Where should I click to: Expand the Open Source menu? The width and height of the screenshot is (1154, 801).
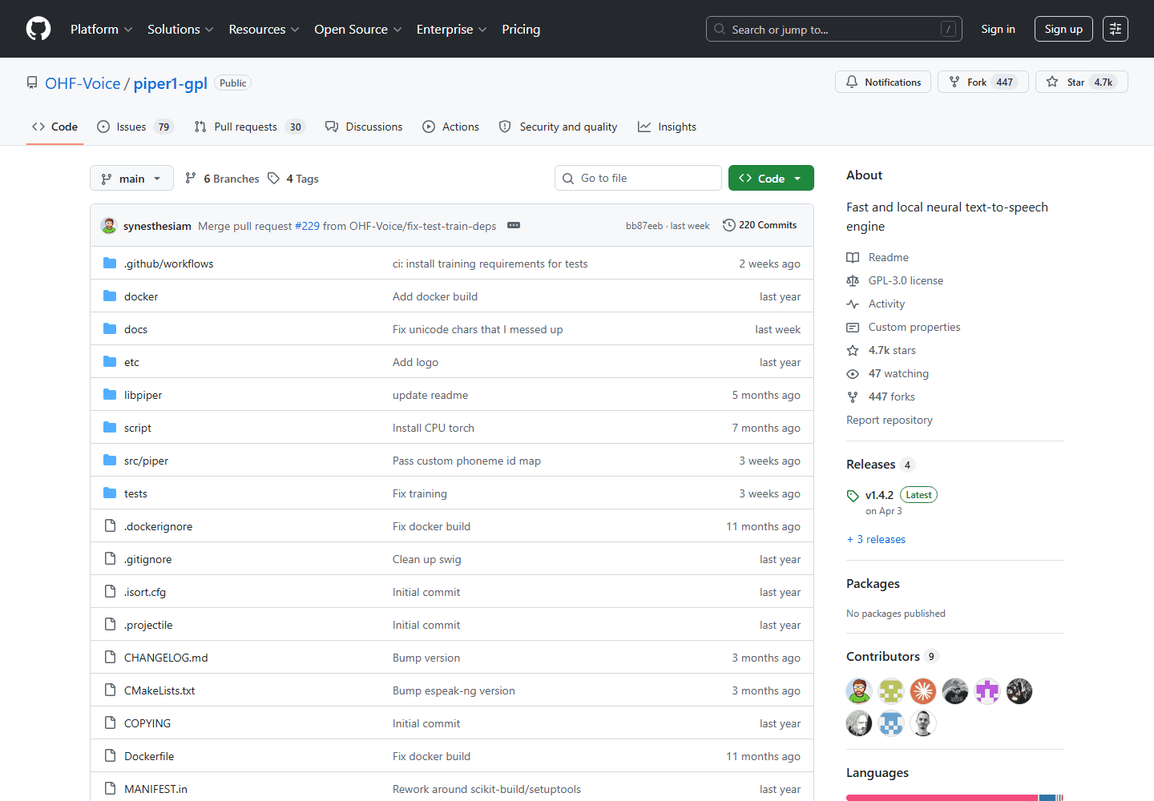coord(358,29)
